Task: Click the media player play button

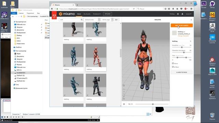Action: click(x=2, y=117)
